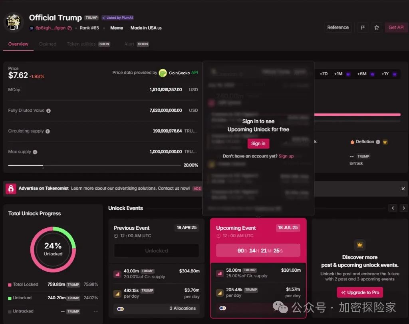Click the 240.20m Unlocked amount
409x324 pixels.
coord(56,298)
